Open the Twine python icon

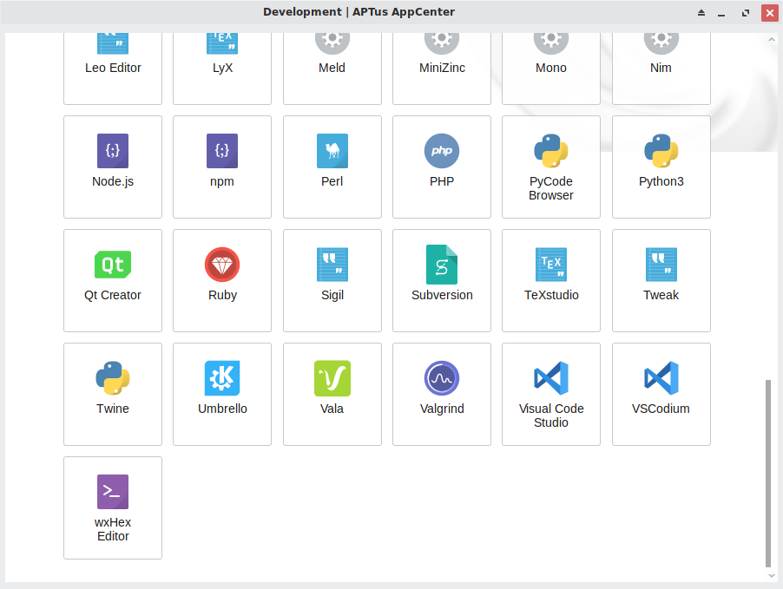pyautogui.click(x=112, y=378)
